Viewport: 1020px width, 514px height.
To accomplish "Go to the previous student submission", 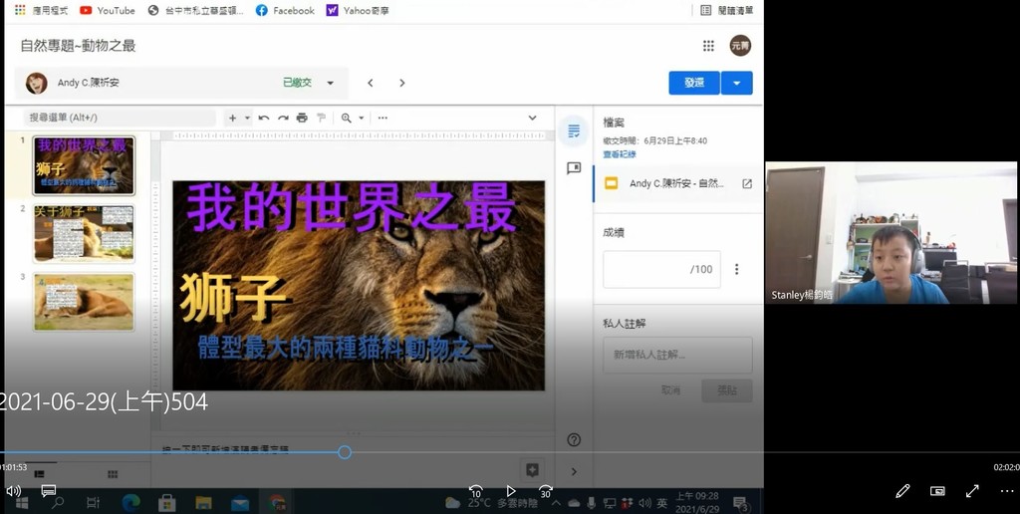I will [x=371, y=83].
